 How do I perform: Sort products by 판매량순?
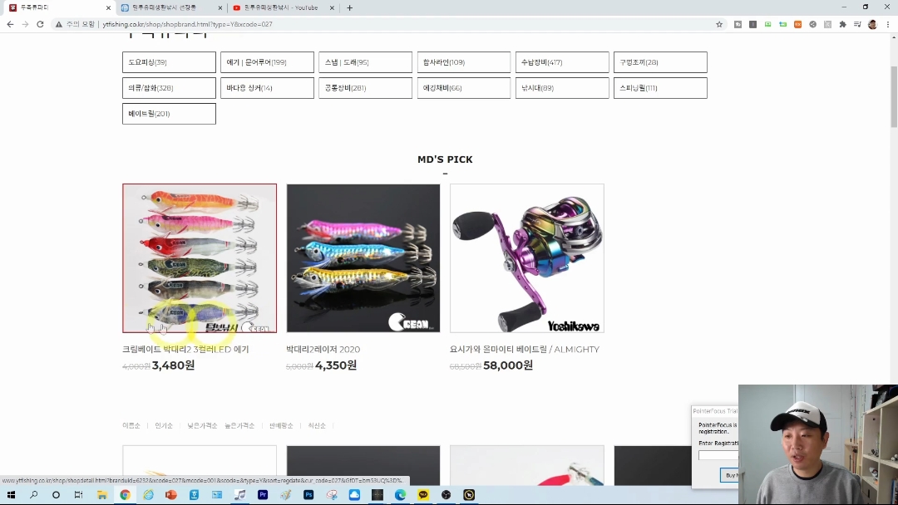[x=281, y=425]
